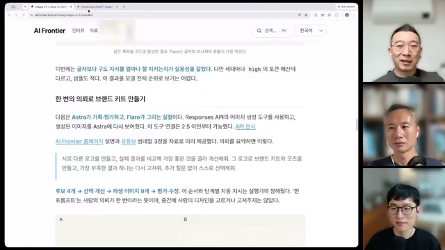Screen dimensions: 445x250
Task: Click the browser three-dot menu icon
Action: (x=354, y=15)
